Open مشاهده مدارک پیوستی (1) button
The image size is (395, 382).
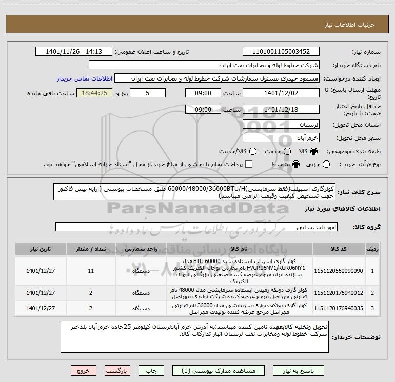click(x=219, y=371)
